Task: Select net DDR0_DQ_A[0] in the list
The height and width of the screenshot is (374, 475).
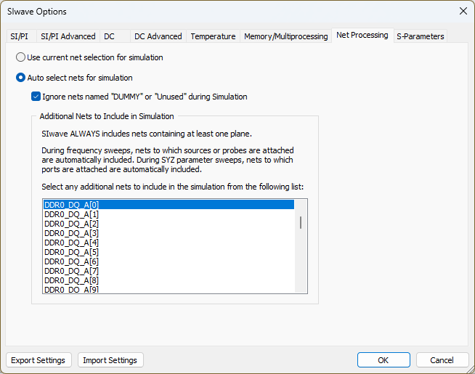Action: click(x=169, y=205)
